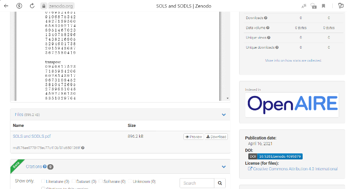Open the Yandex home icon
The image size is (347, 189).
coord(19,6)
